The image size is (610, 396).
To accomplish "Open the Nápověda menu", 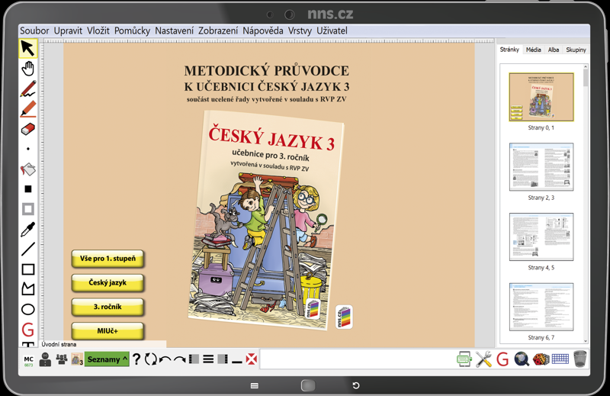I will click(262, 31).
